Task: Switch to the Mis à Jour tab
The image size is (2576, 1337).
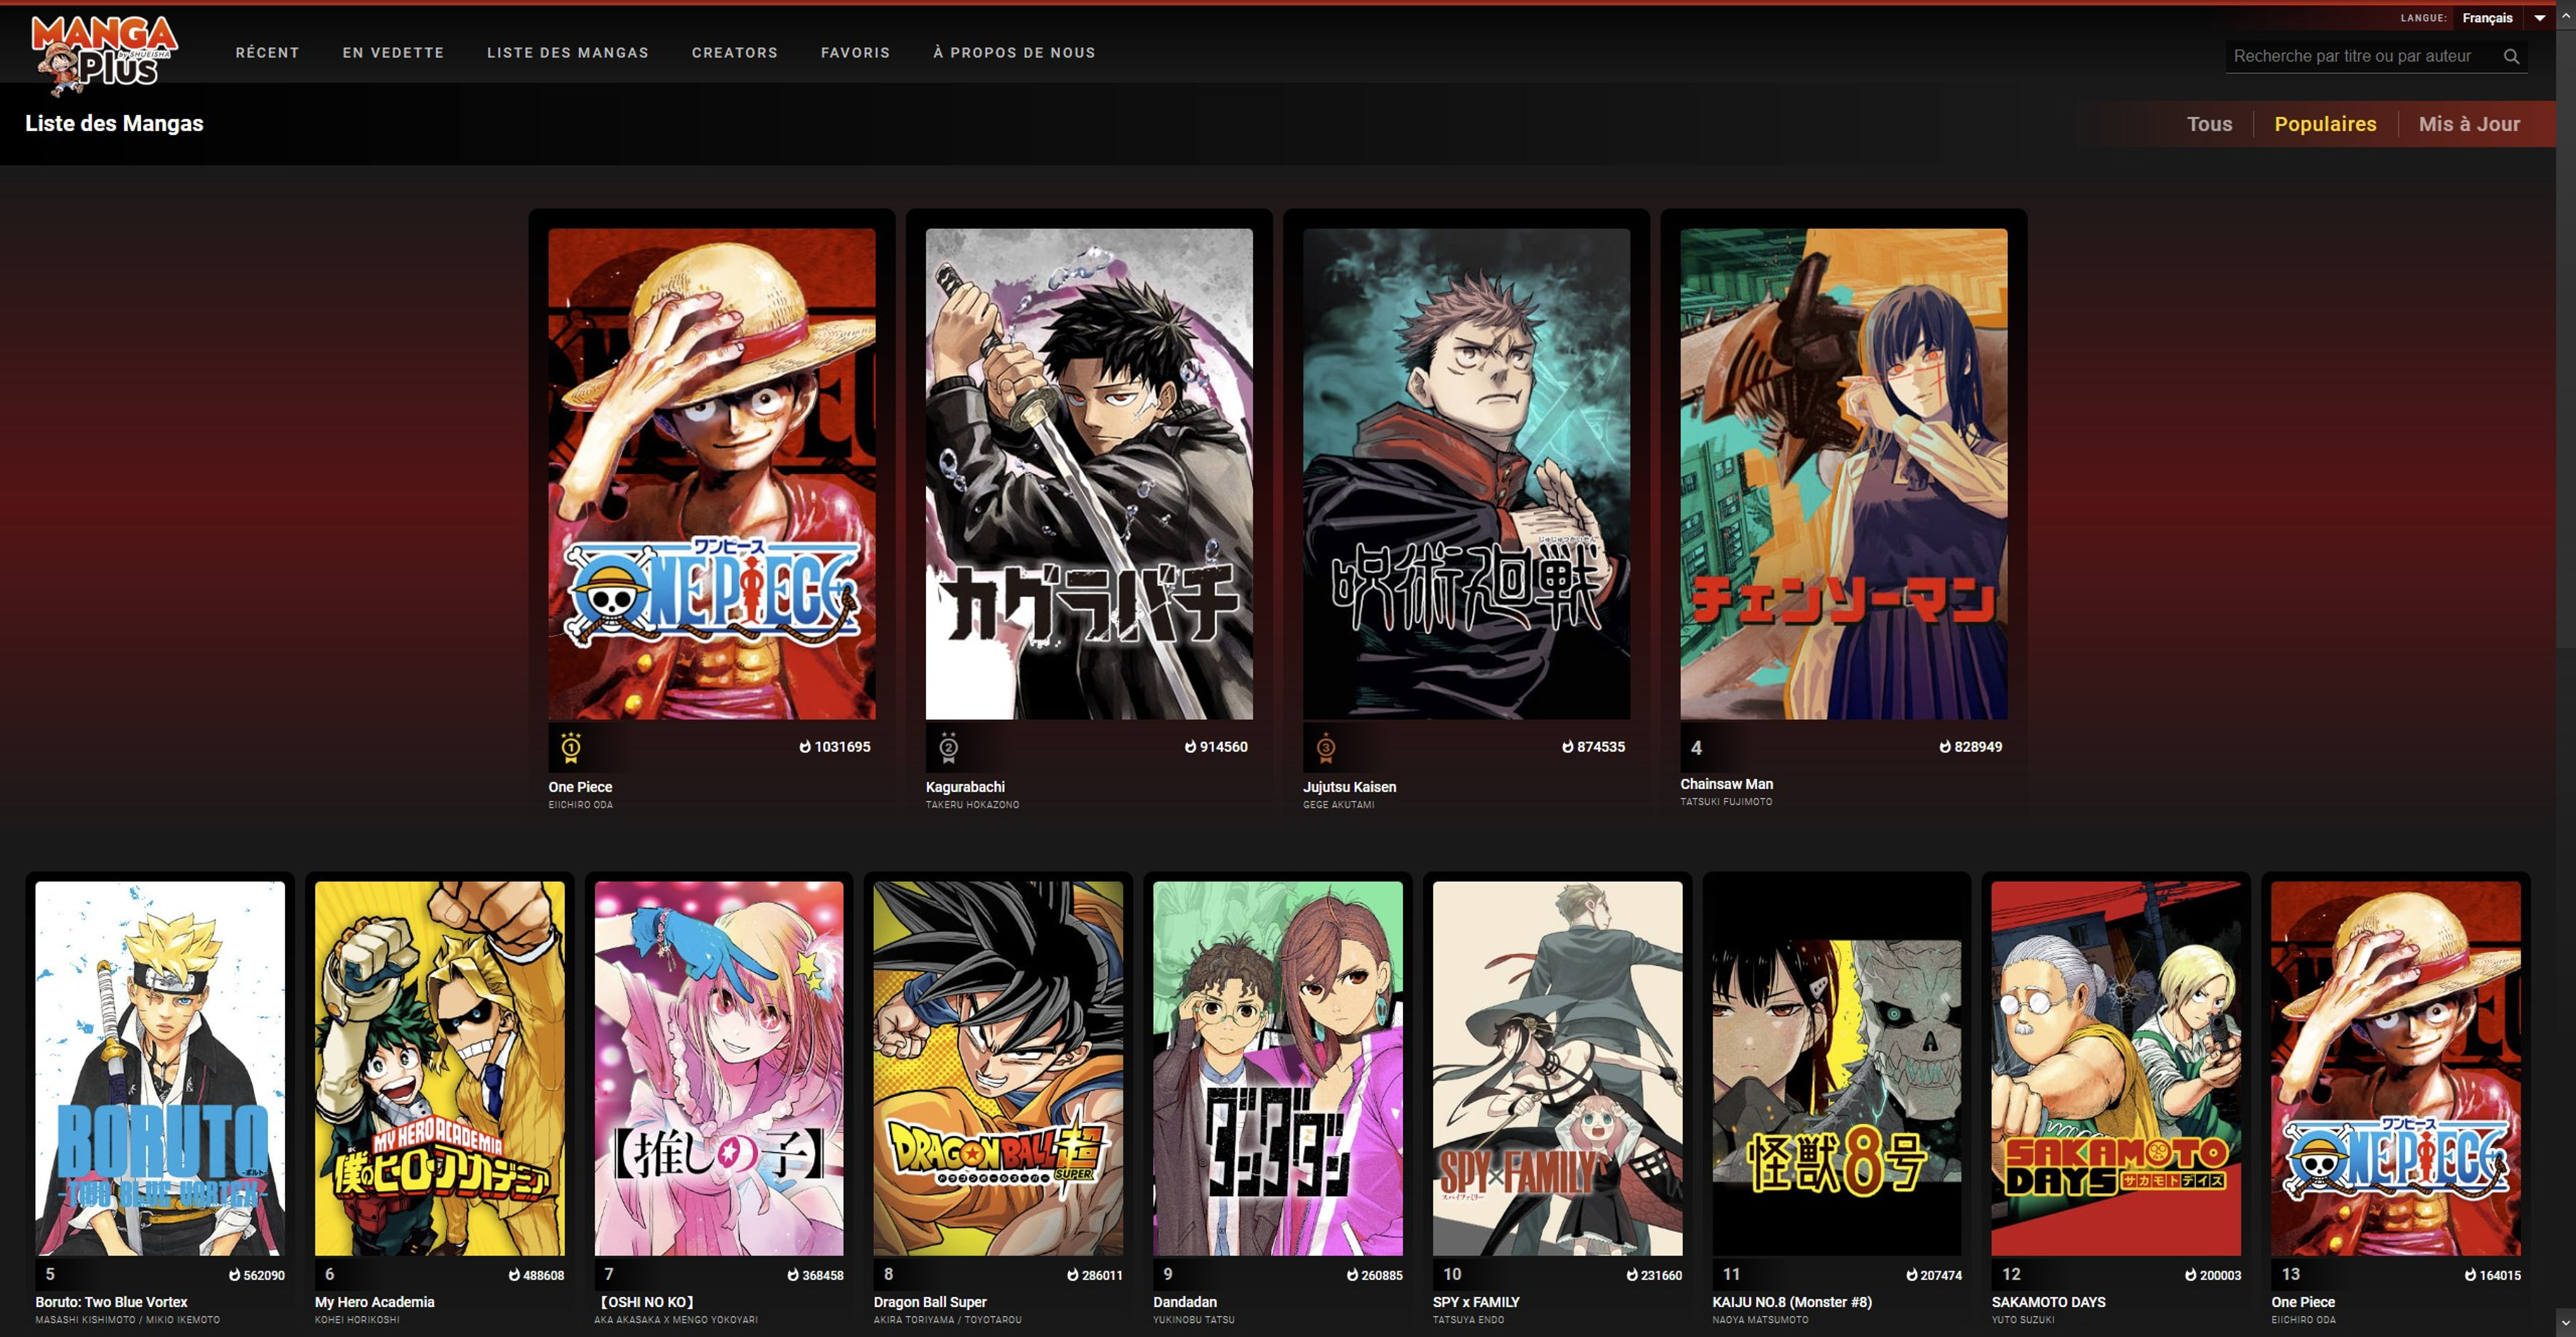Action: coord(2469,124)
